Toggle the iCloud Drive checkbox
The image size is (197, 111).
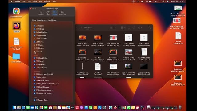[34, 58]
